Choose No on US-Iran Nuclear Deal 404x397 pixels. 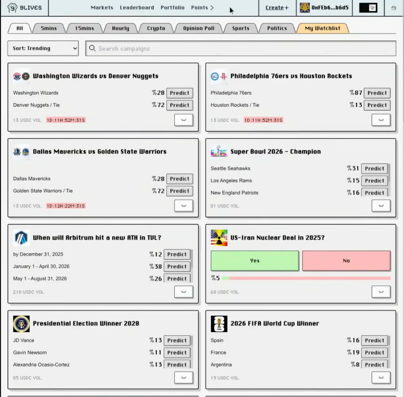tap(346, 261)
